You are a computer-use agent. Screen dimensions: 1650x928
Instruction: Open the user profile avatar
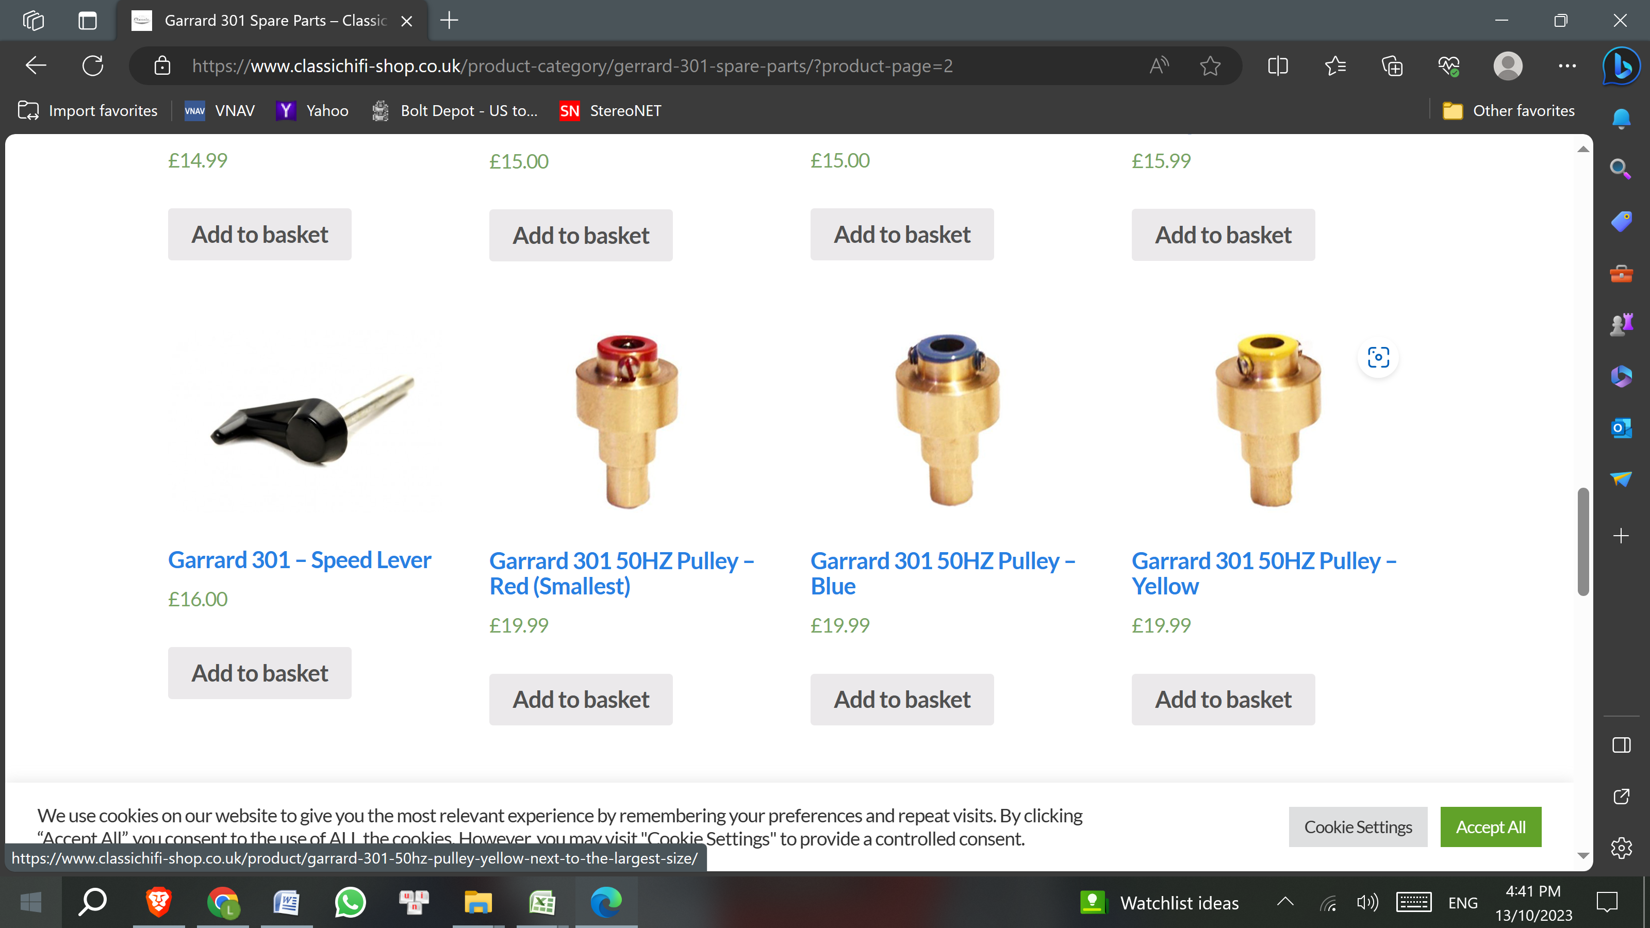tap(1508, 65)
